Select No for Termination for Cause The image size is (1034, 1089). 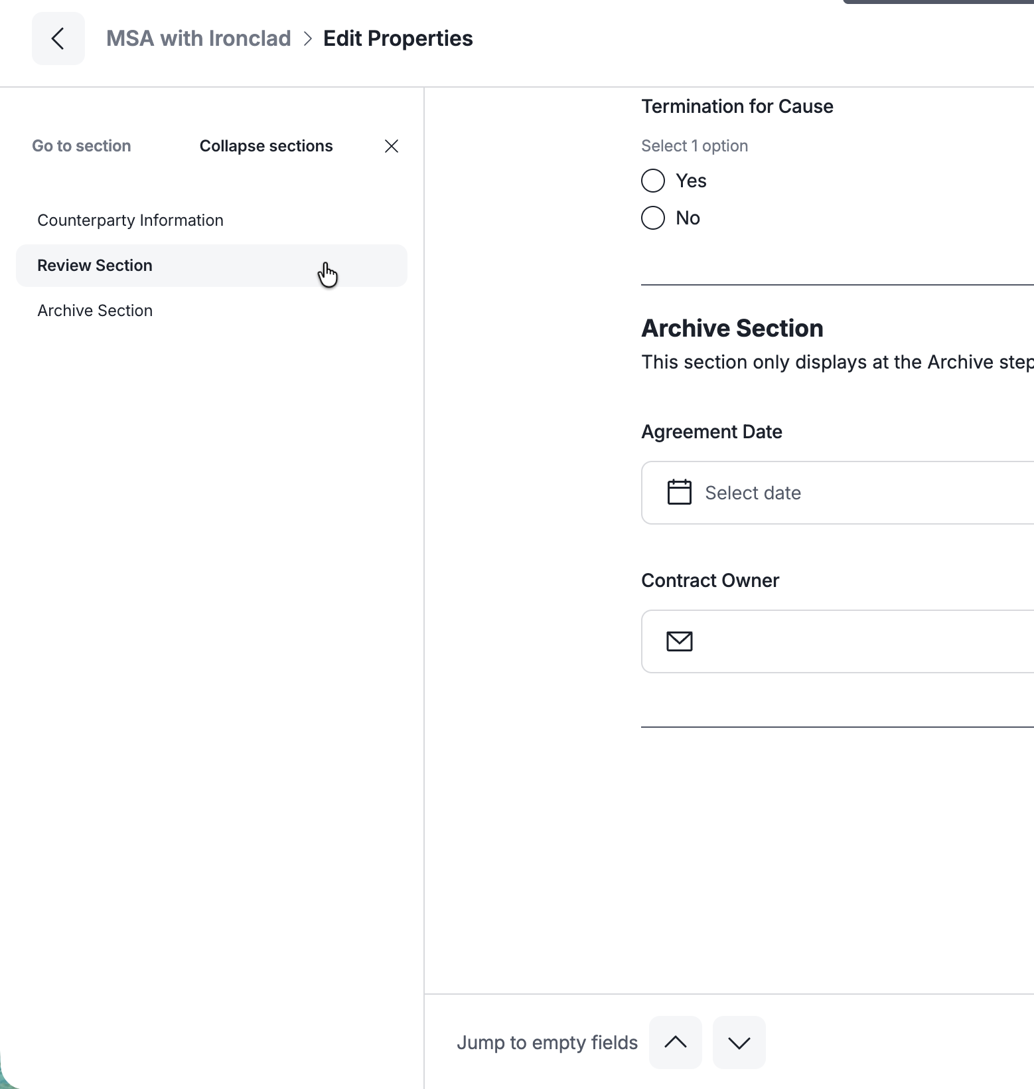pyautogui.click(x=653, y=218)
